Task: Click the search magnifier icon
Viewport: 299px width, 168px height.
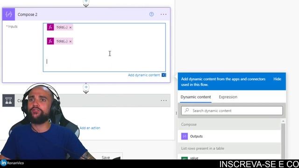Action: pyautogui.click(x=187, y=110)
